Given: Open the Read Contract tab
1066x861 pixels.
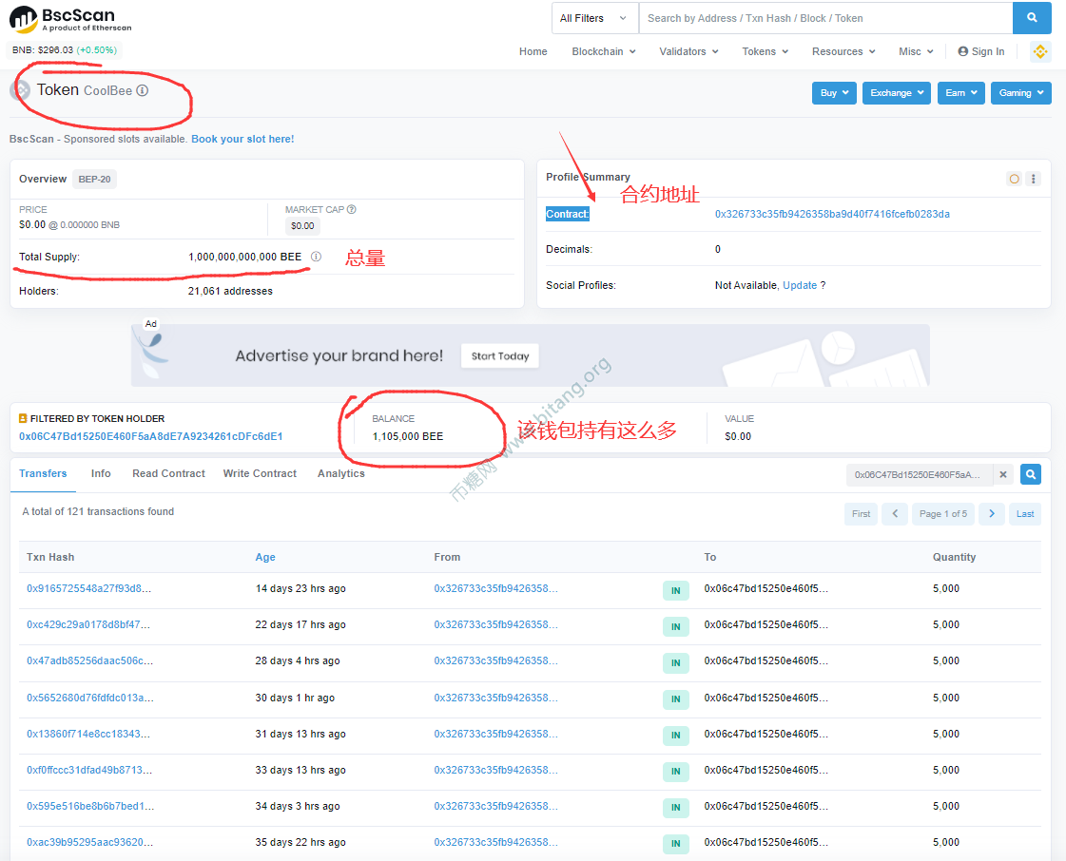Looking at the screenshot, I should 168,473.
